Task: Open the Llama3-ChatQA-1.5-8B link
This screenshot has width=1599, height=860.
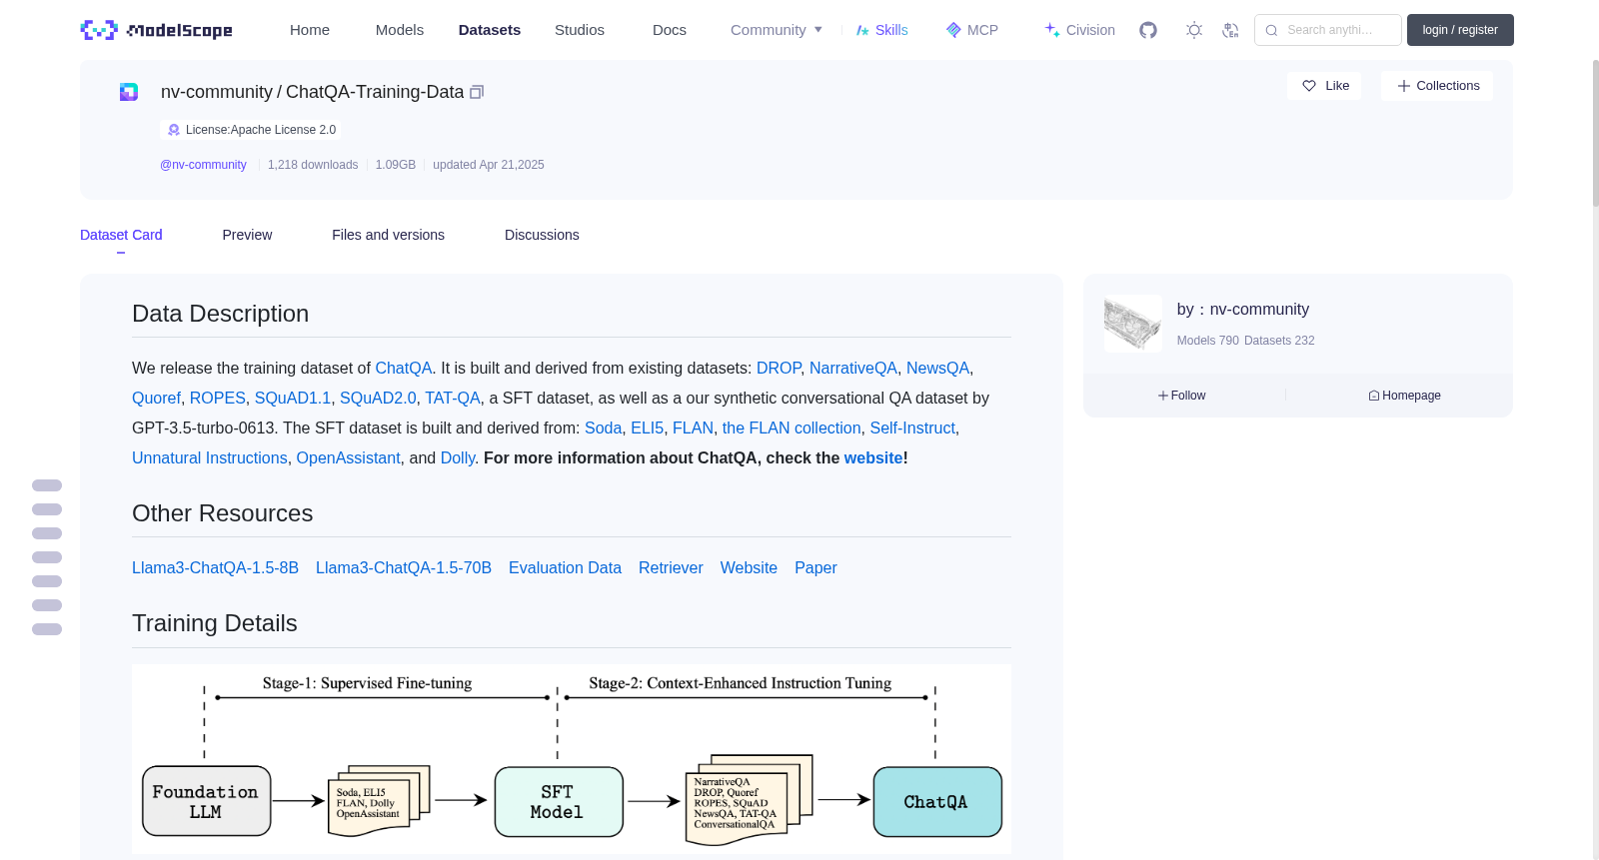Action: [216, 568]
